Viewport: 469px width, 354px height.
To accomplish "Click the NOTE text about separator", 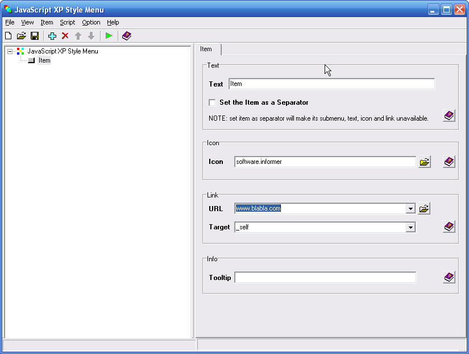I will (318, 118).
